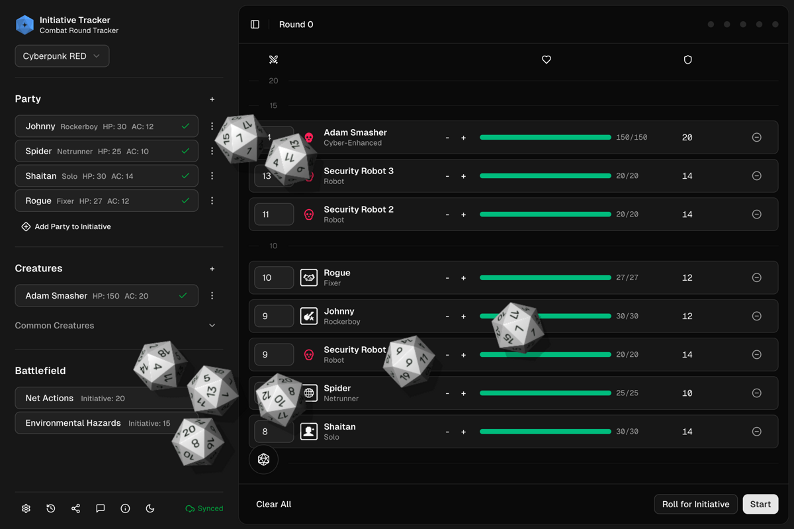
Task: Click the crossed swords initiative column icon
Action: [273, 60]
